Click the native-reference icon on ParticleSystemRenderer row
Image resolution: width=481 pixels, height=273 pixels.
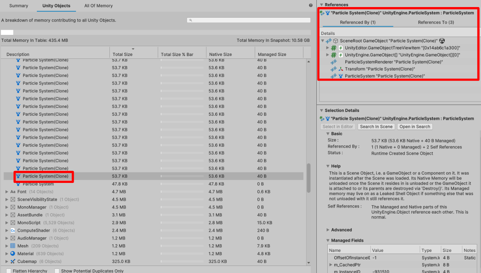coord(334,62)
